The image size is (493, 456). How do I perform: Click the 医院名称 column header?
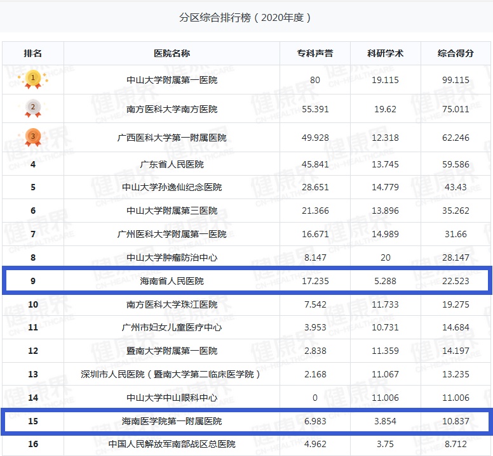coord(172,53)
